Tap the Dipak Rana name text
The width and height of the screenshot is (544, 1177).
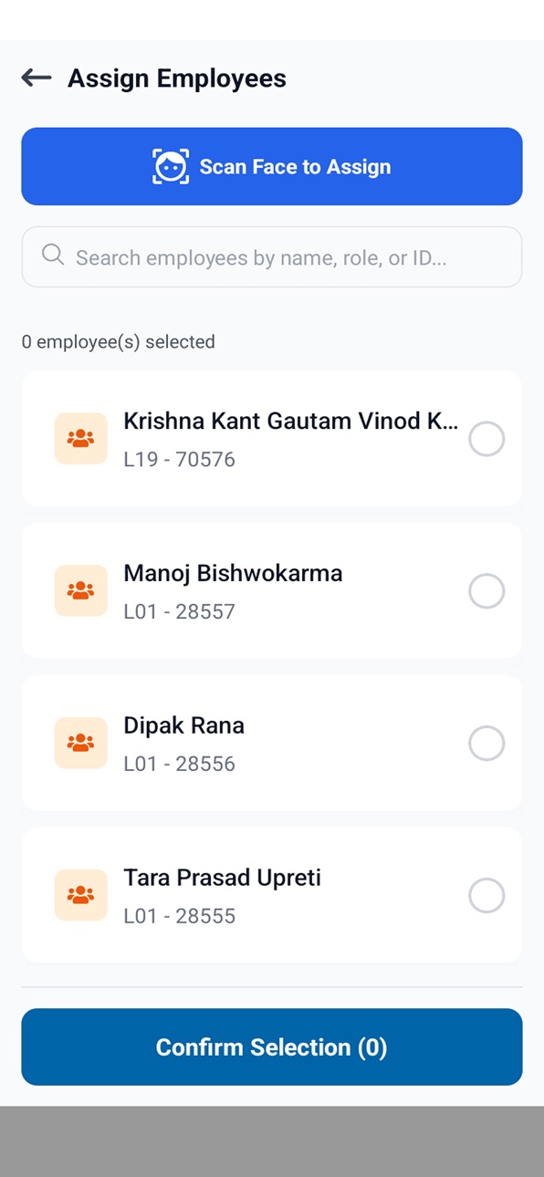[184, 726]
